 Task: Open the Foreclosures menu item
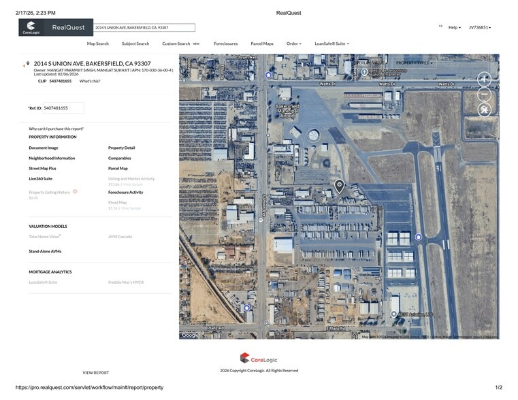[x=225, y=44]
